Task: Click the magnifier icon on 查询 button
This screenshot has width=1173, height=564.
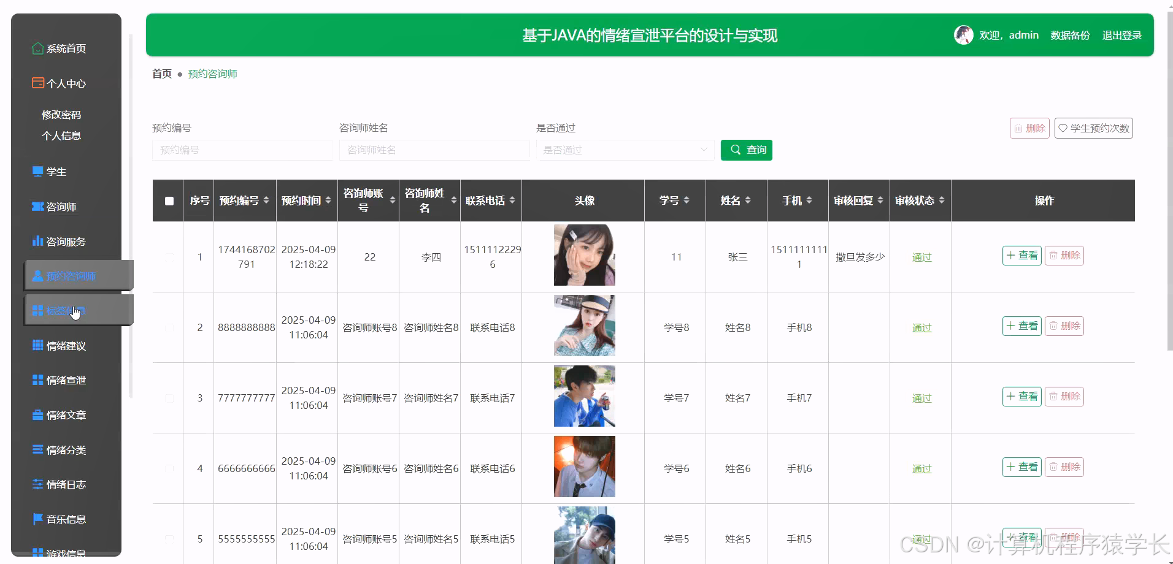Action: click(736, 150)
